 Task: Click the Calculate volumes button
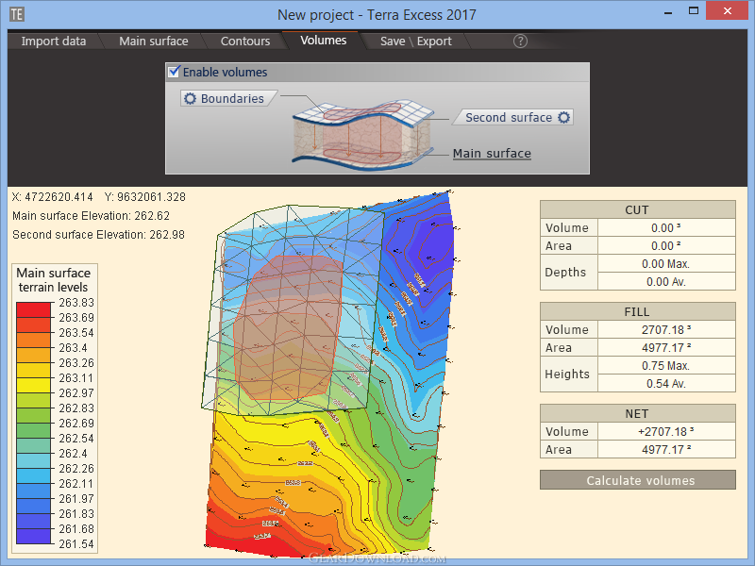pyautogui.click(x=638, y=480)
